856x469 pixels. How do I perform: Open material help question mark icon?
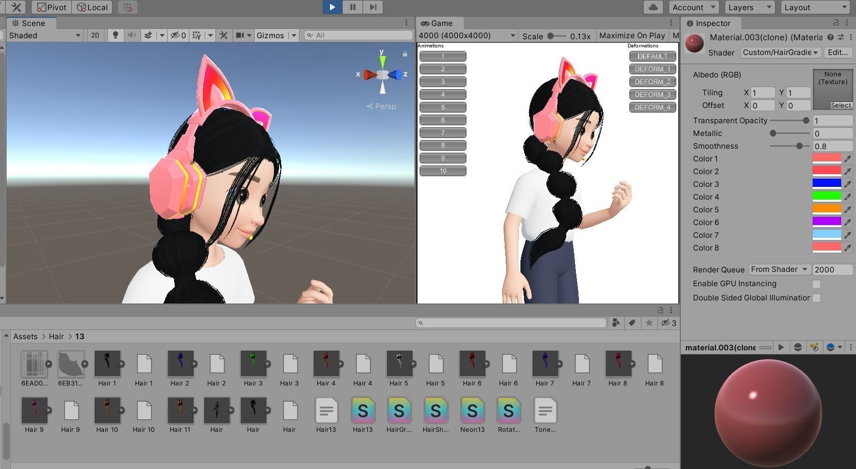pyautogui.click(x=831, y=37)
